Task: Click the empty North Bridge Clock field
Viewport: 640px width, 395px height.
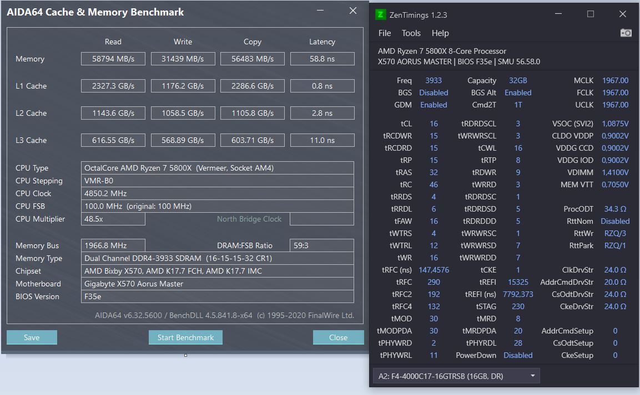Action: pos(321,219)
